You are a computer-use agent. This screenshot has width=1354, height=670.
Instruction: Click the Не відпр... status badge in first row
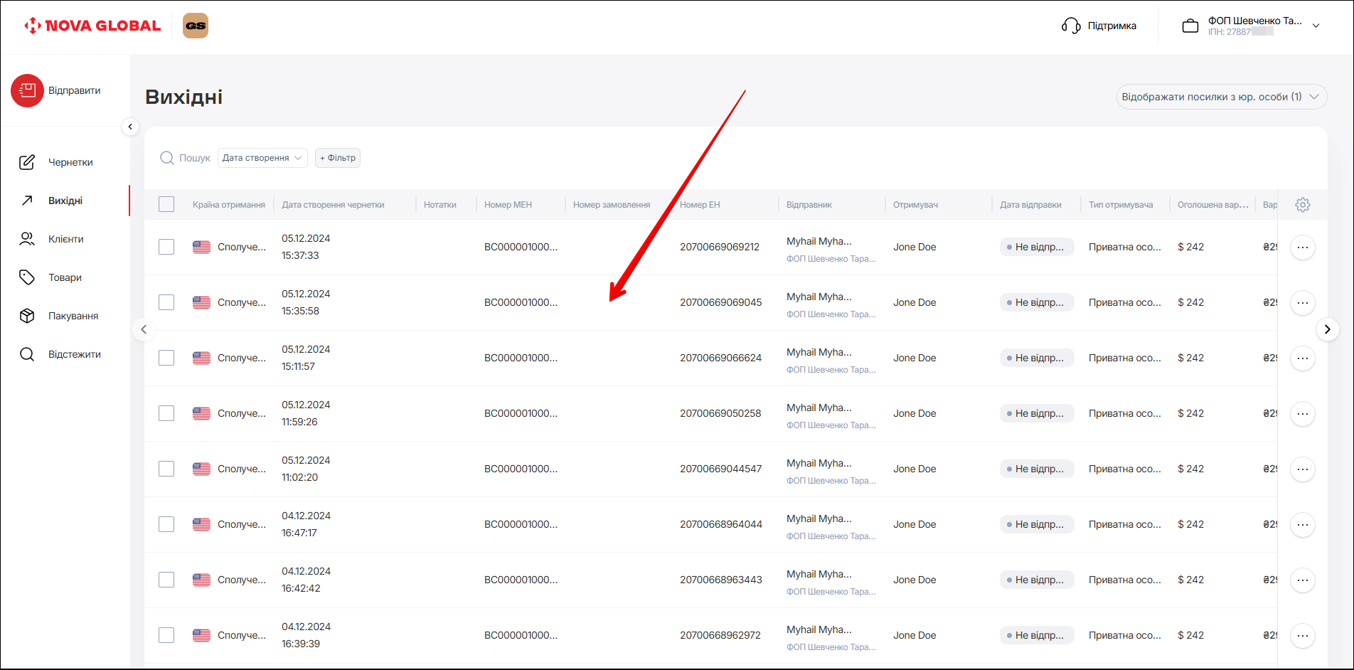point(1036,248)
